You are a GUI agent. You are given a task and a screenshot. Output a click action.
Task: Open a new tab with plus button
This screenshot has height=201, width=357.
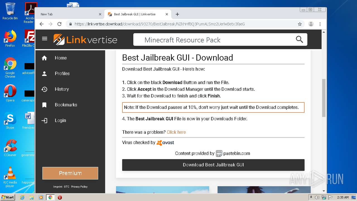pos(177,14)
